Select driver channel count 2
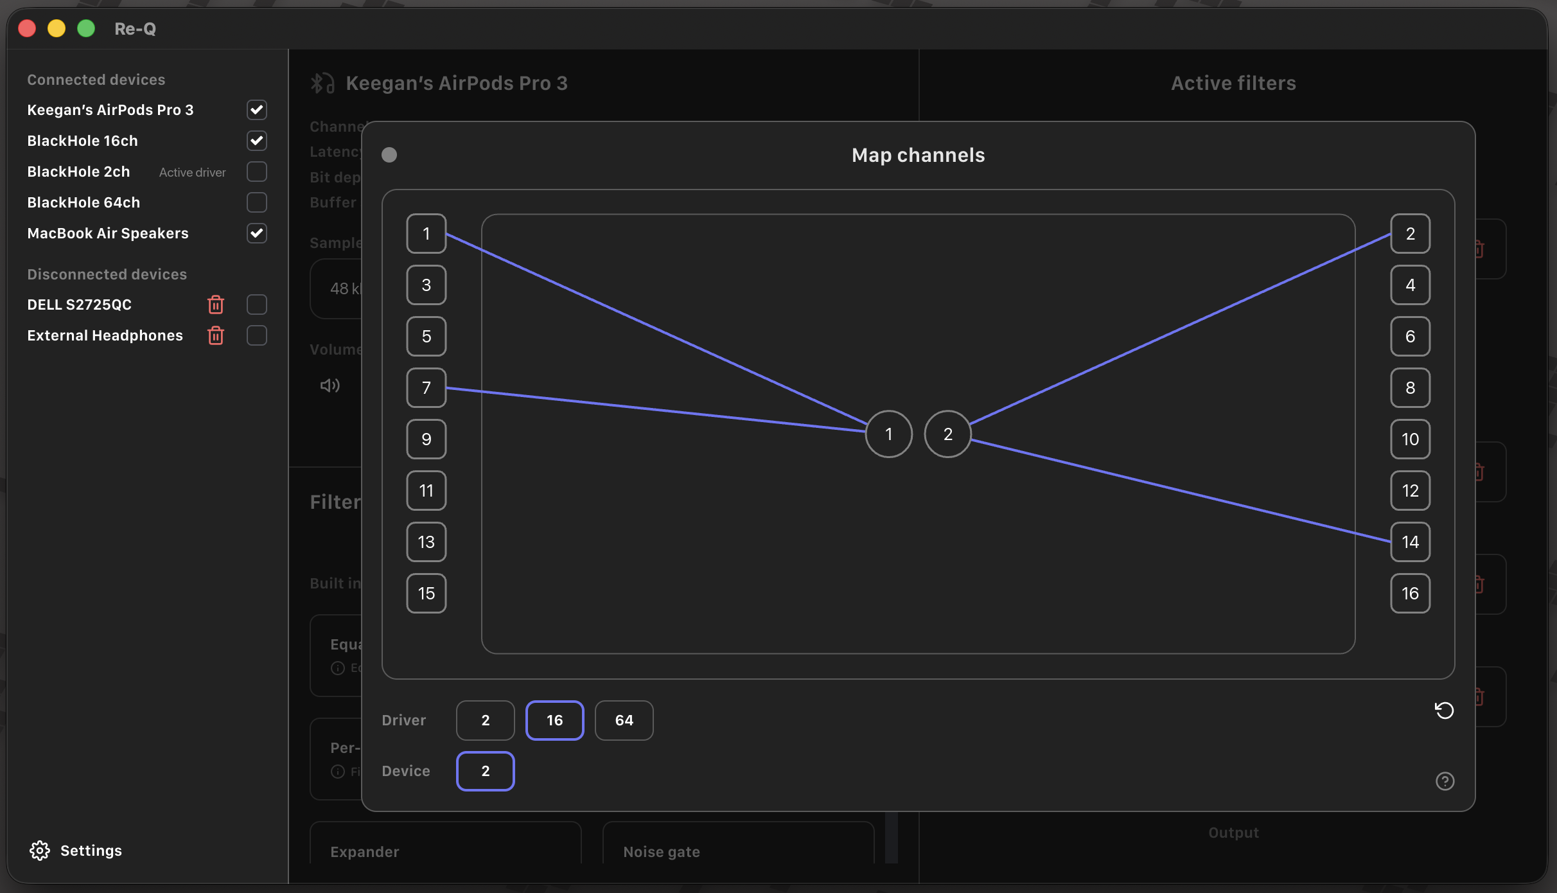The width and height of the screenshot is (1557, 893). click(x=486, y=720)
